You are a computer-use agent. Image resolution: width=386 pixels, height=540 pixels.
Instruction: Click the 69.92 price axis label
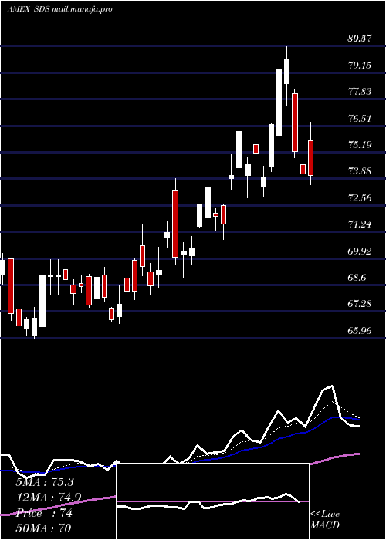[x=360, y=251]
